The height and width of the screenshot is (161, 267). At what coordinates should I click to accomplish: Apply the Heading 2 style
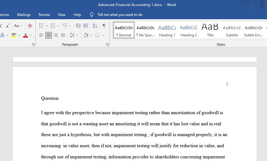(x=189, y=30)
